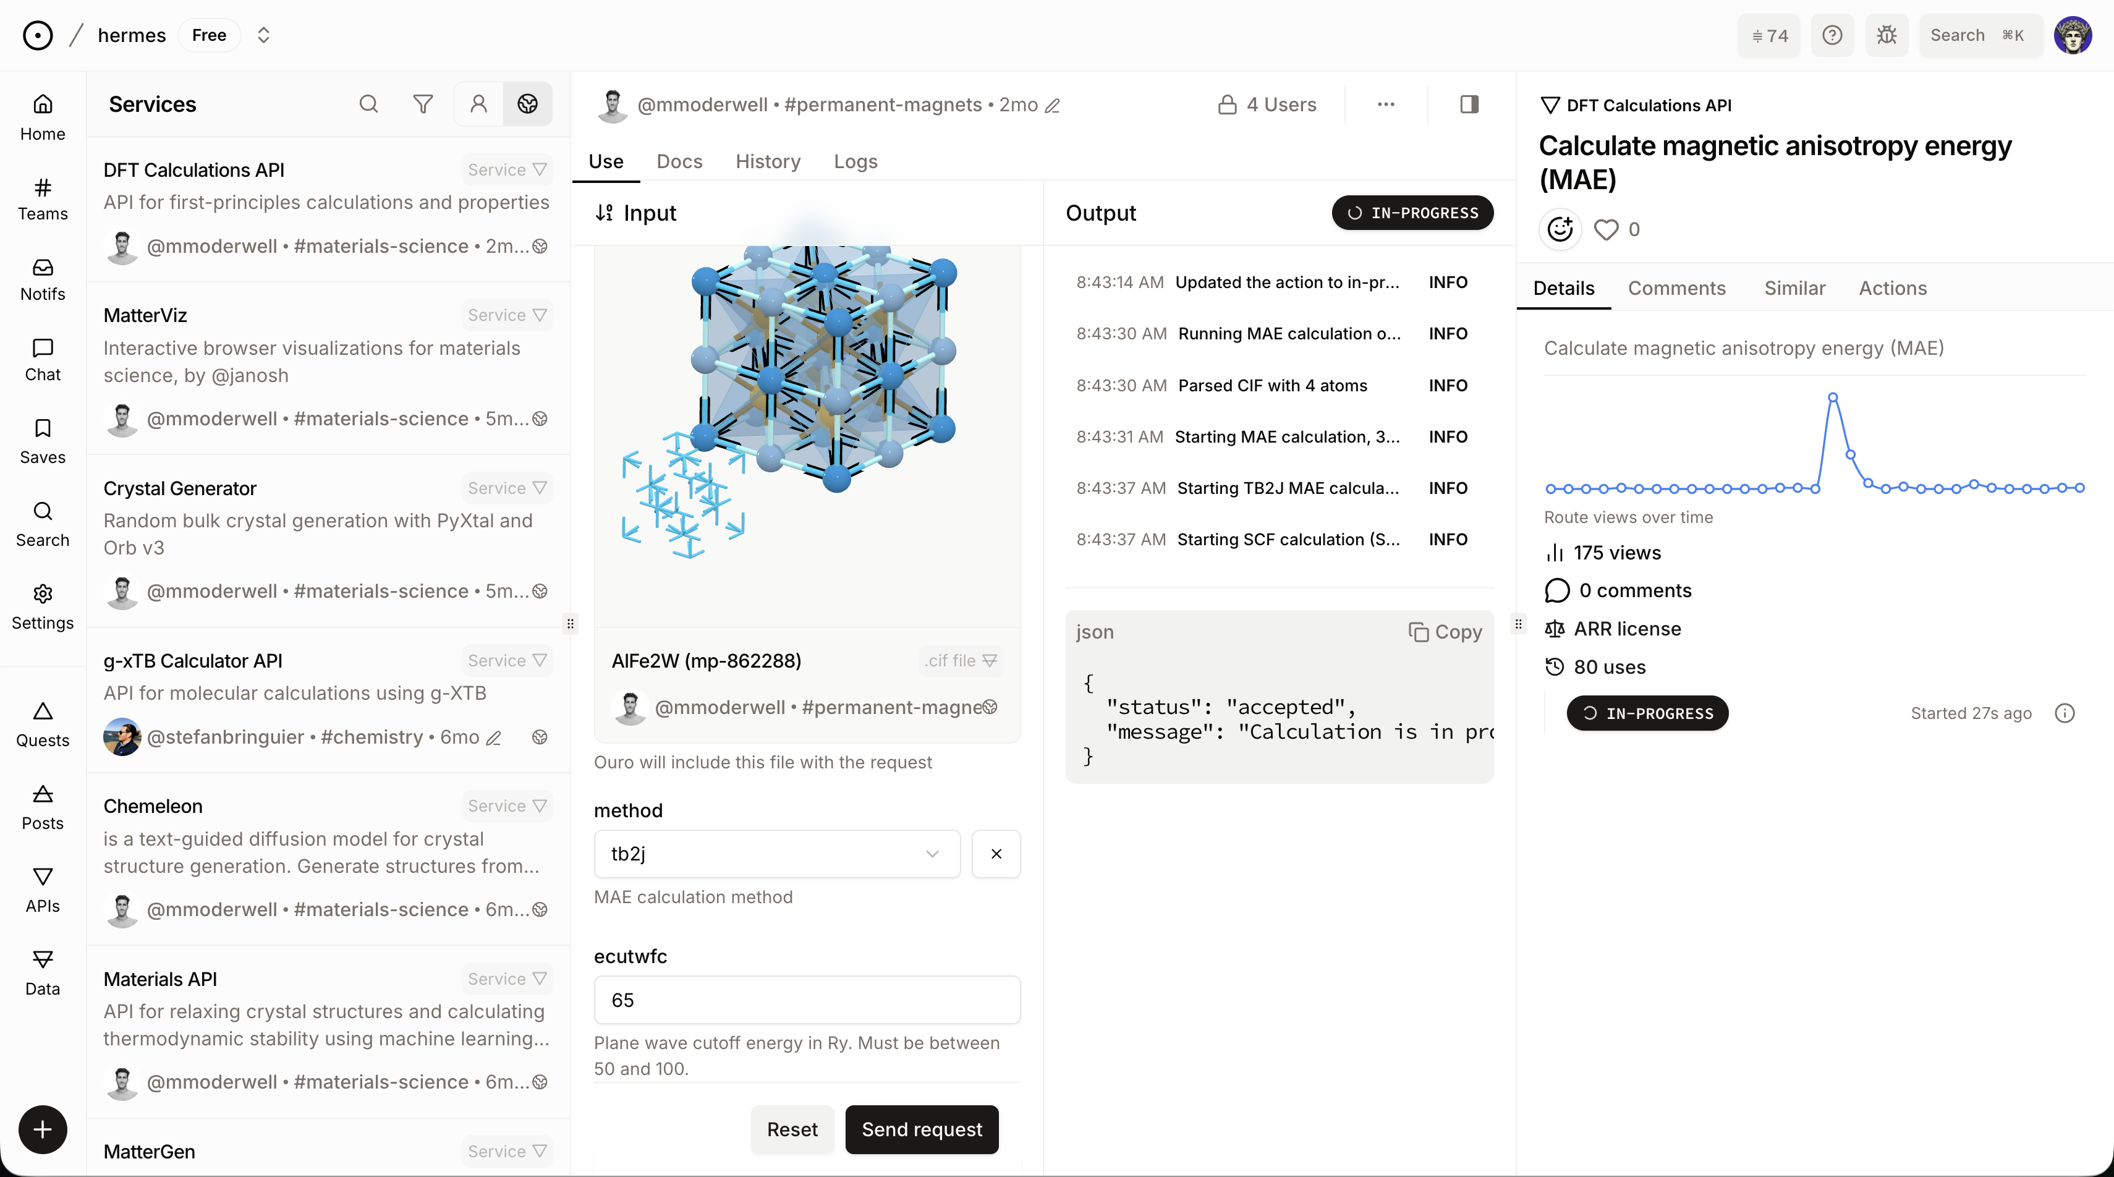The height and width of the screenshot is (1177, 2114).
Task: Open the three-dot more options menu
Action: coord(1386,104)
